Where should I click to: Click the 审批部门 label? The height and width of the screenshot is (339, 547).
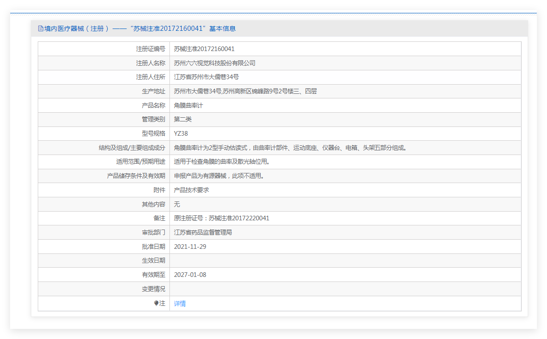point(153,232)
